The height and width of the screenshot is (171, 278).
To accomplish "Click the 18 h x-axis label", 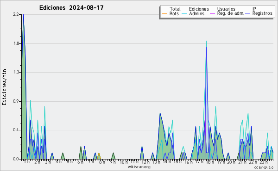I will pyautogui.click(x=210, y=162).
